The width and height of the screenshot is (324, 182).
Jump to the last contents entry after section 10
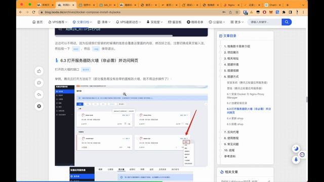click(230, 156)
